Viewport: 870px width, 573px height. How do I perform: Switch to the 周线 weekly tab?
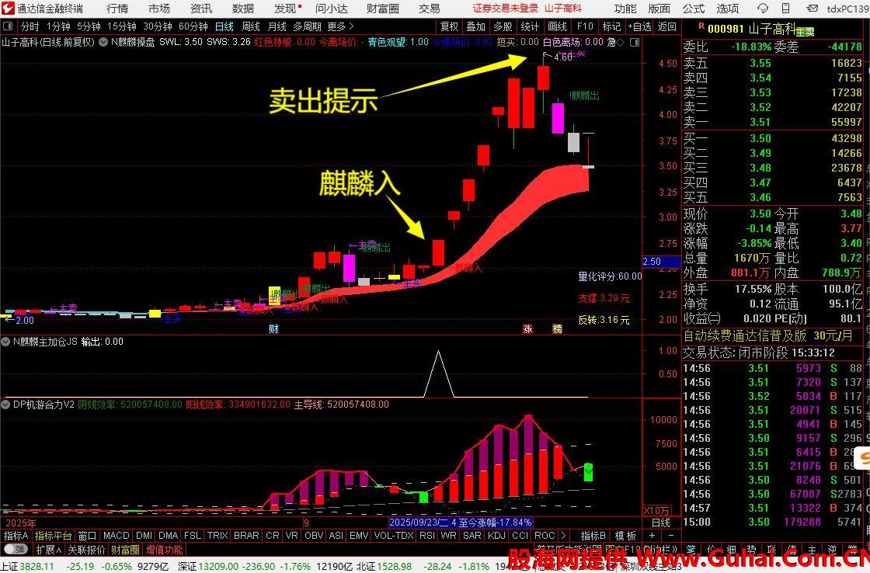[x=251, y=26]
